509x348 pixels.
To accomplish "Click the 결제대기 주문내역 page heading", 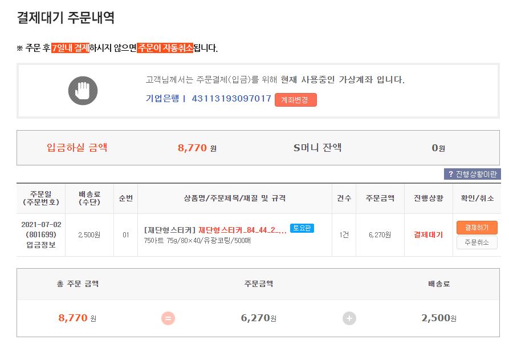I will point(66,18).
